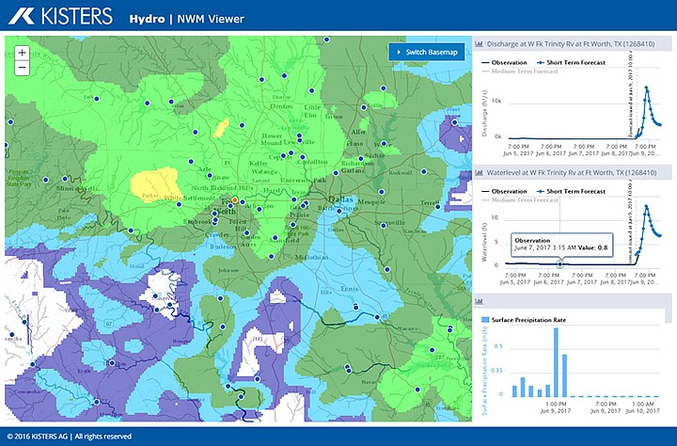Zoom out on the map

pyautogui.click(x=22, y=68)
